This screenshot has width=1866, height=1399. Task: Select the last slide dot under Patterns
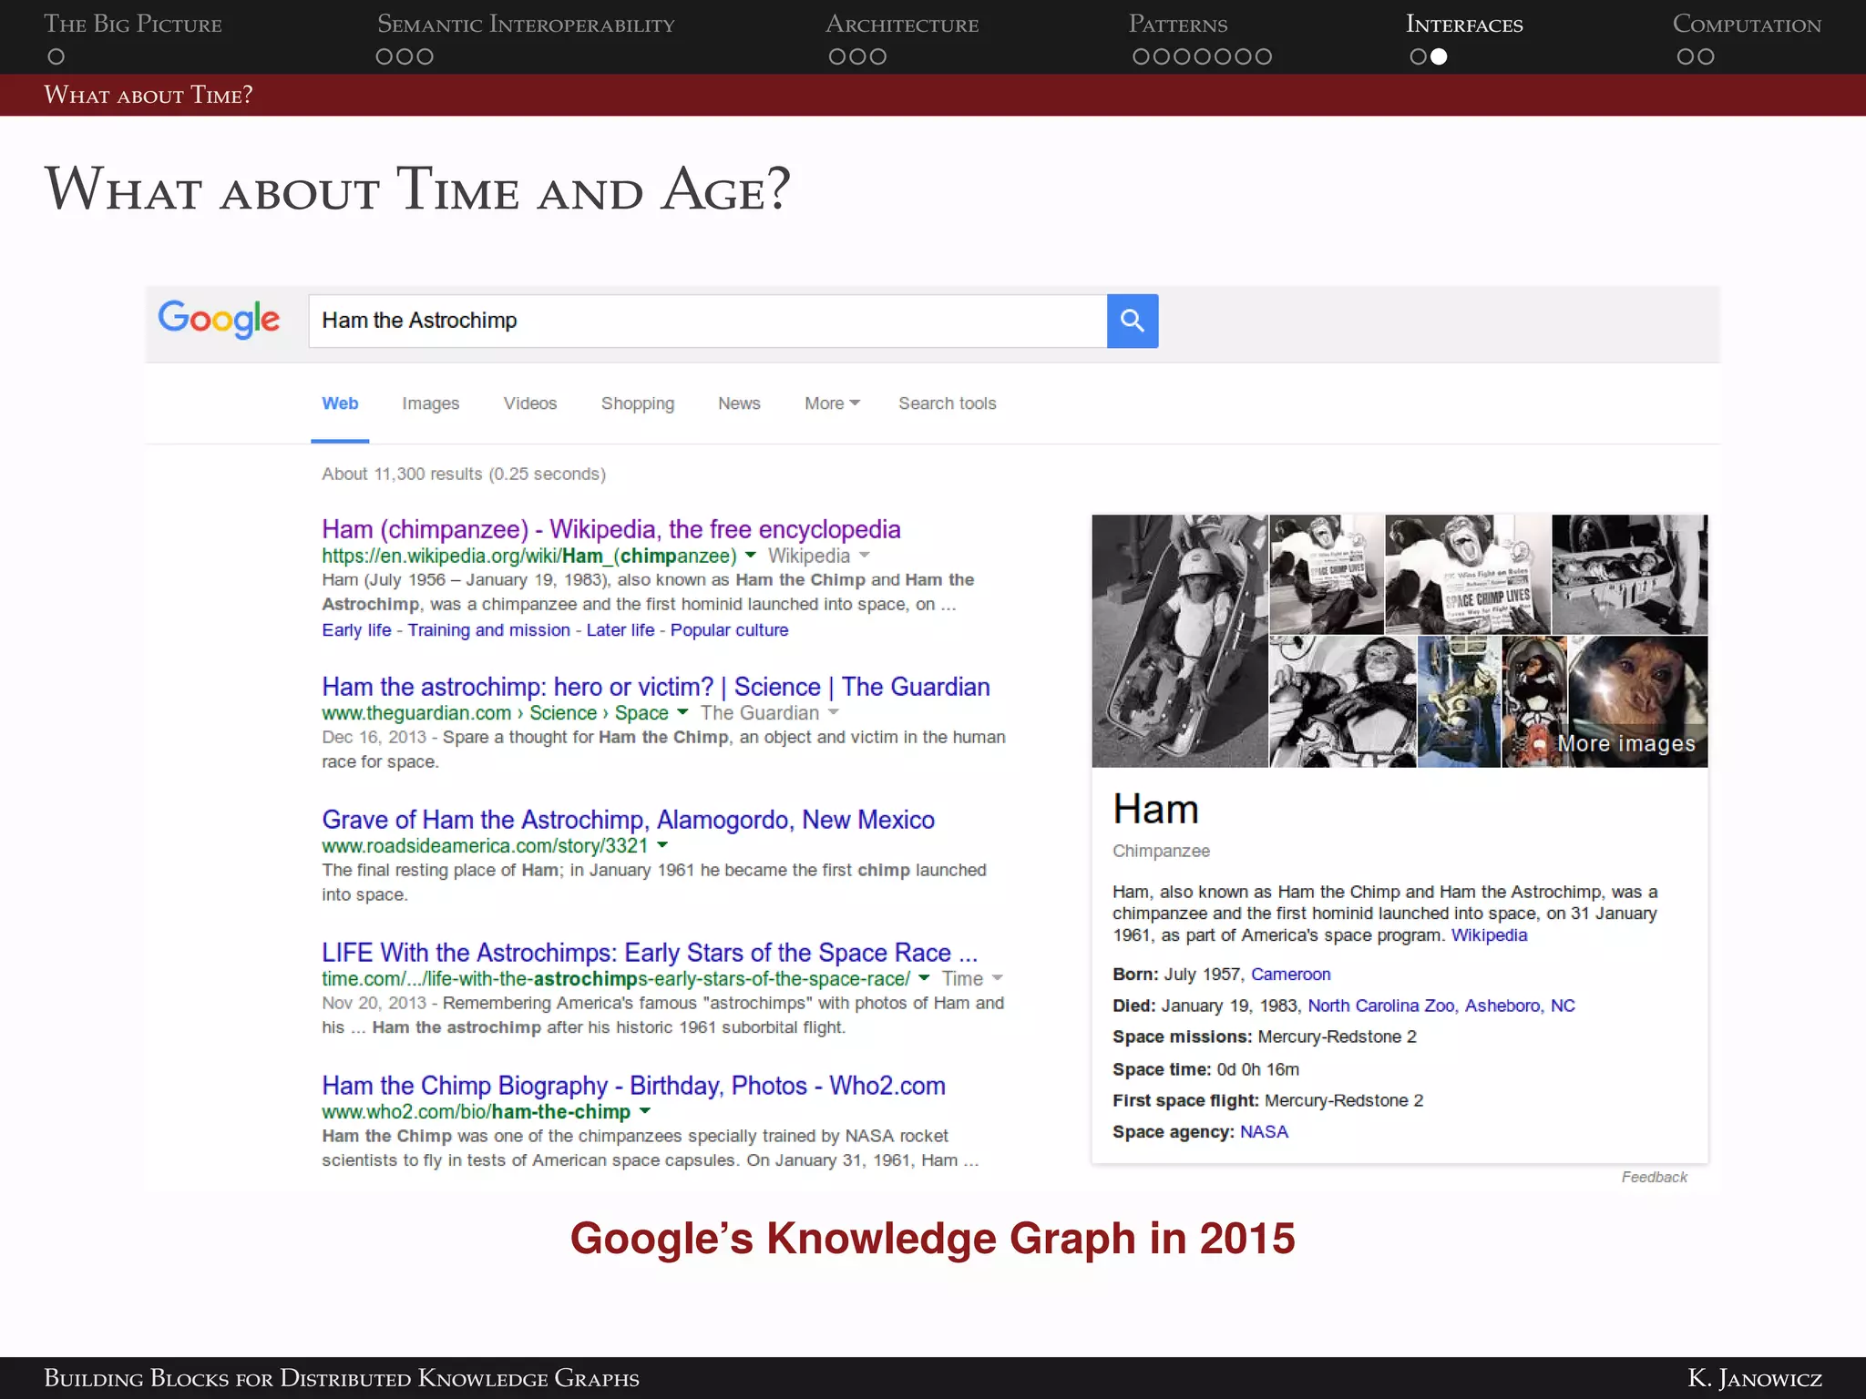(1263, 56)
